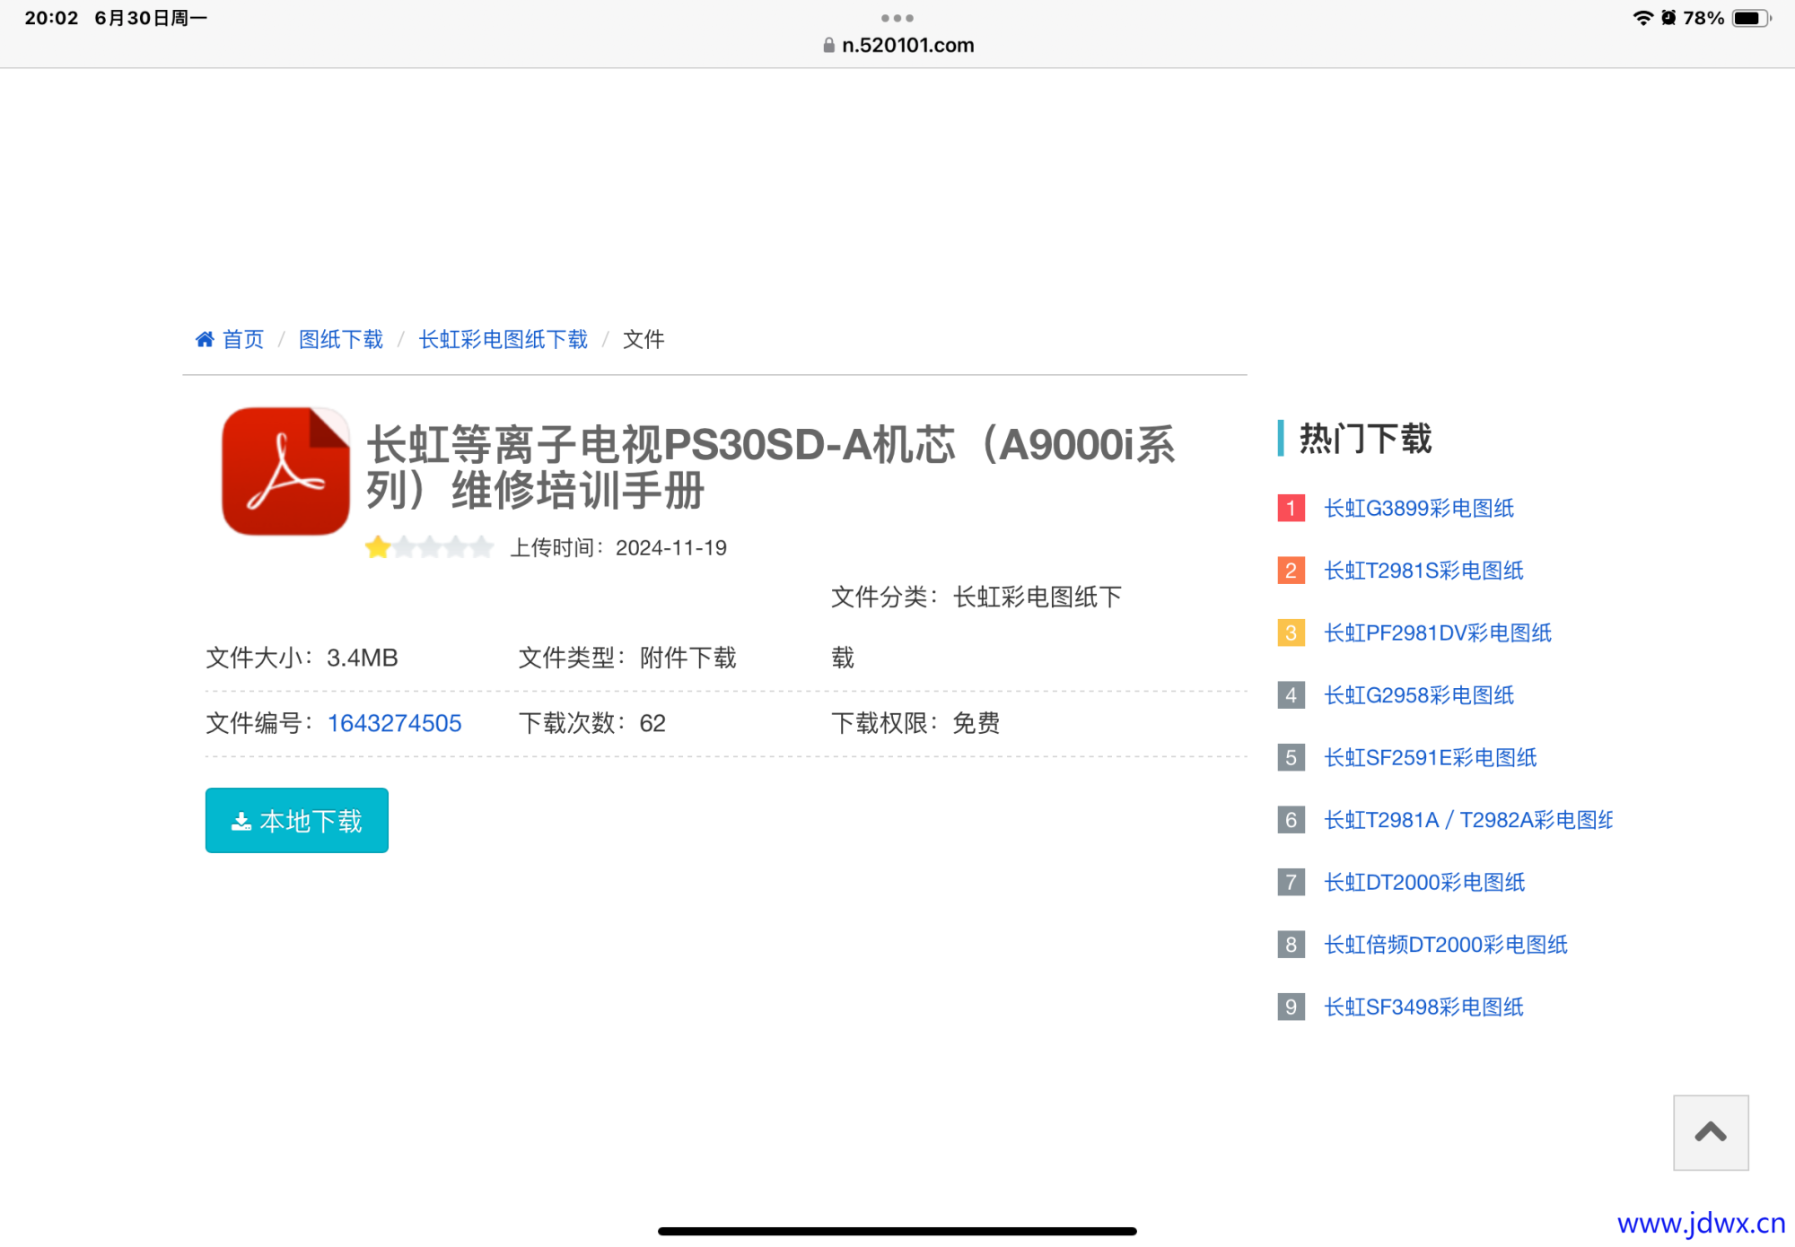Click rank badge number 5
The width and height of the screenshot is (1795, 1247).
coord(1291,757)
